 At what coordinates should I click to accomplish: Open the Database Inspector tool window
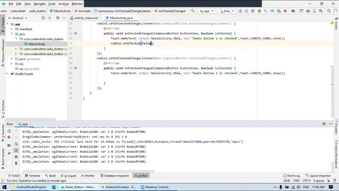[114, 176]
